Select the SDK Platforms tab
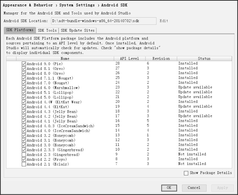The height and width of the screenshot is (195, 238). click(20, 30)
